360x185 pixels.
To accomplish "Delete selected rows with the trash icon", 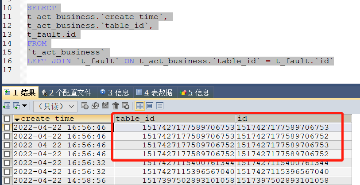I will point(116,106).
